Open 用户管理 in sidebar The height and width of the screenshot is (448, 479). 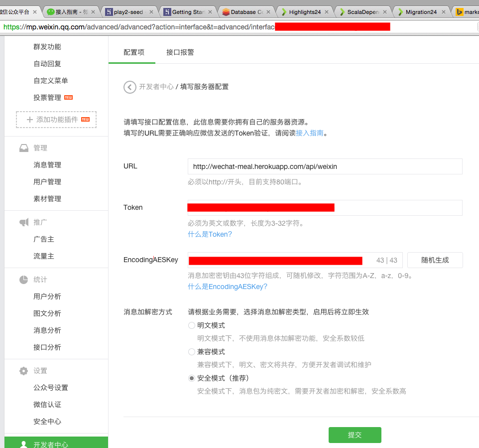point(47,182)
